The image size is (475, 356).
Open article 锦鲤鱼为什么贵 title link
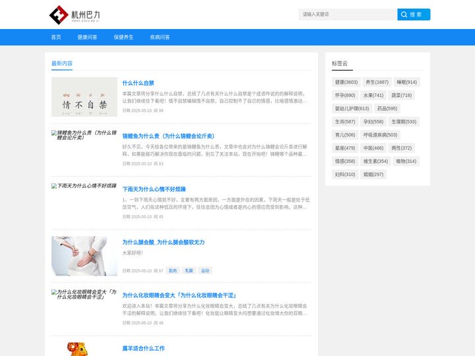(x=168, y=136)
